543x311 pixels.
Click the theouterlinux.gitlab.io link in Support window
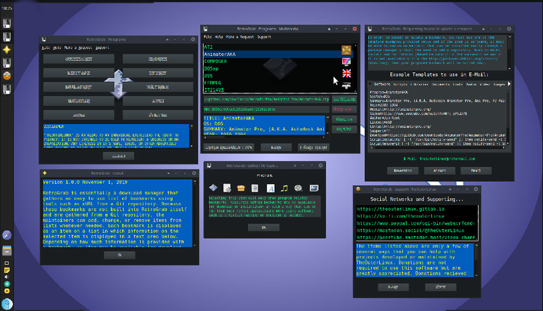pyautogui.click(x=400, y=209)
